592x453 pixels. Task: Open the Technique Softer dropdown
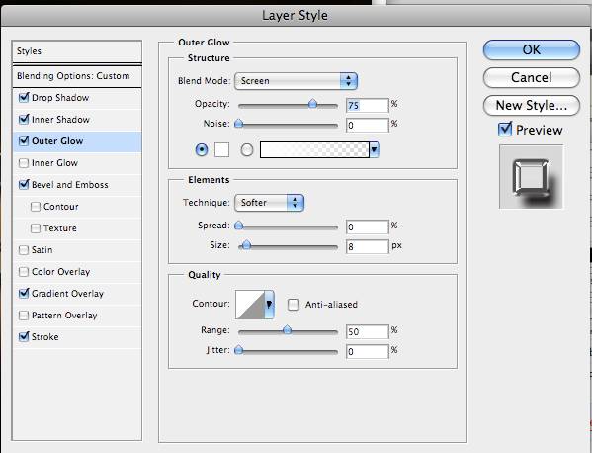[x=269, y=203]
